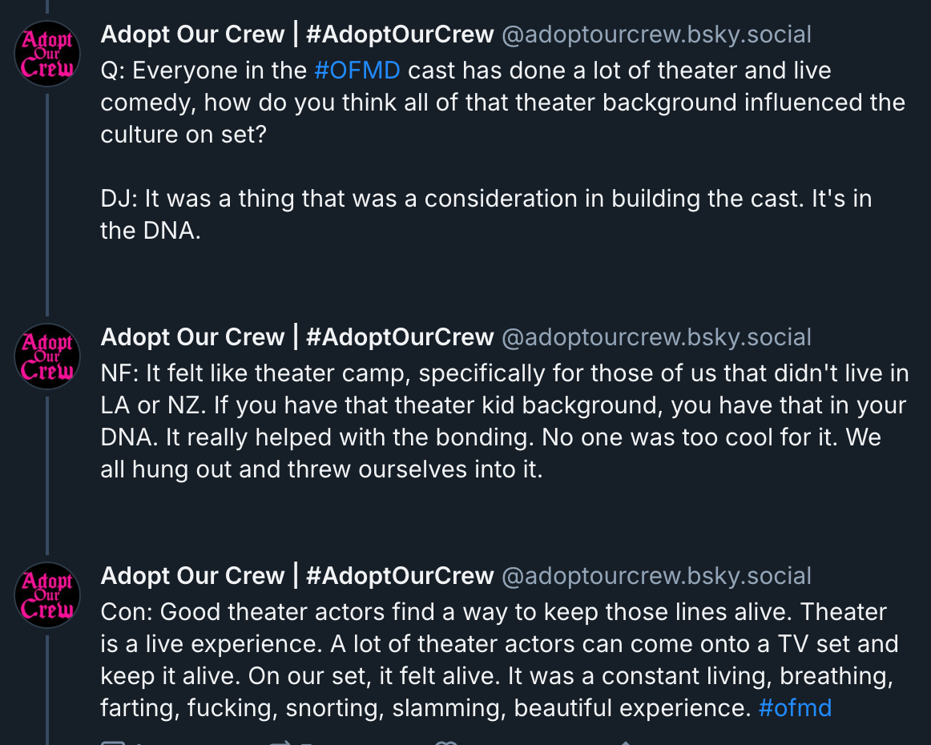931x745 pixels.
Task: Like the Con: post with the heart icon
Action: (445, 743)
